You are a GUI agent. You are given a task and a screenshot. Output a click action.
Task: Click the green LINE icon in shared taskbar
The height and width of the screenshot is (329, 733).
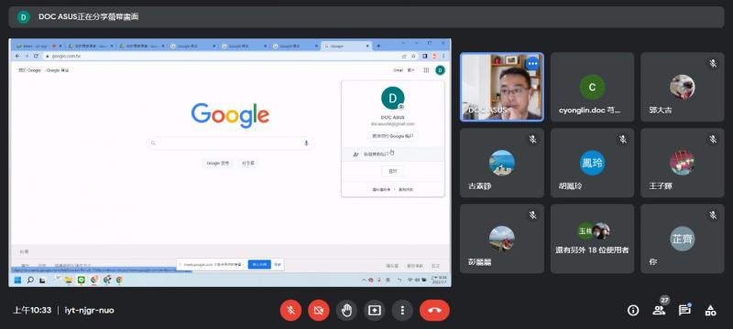[82, 280]
